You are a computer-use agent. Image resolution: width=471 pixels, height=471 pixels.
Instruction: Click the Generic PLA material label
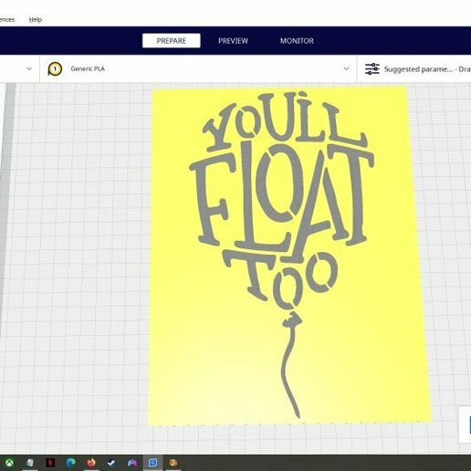point(88,68)
